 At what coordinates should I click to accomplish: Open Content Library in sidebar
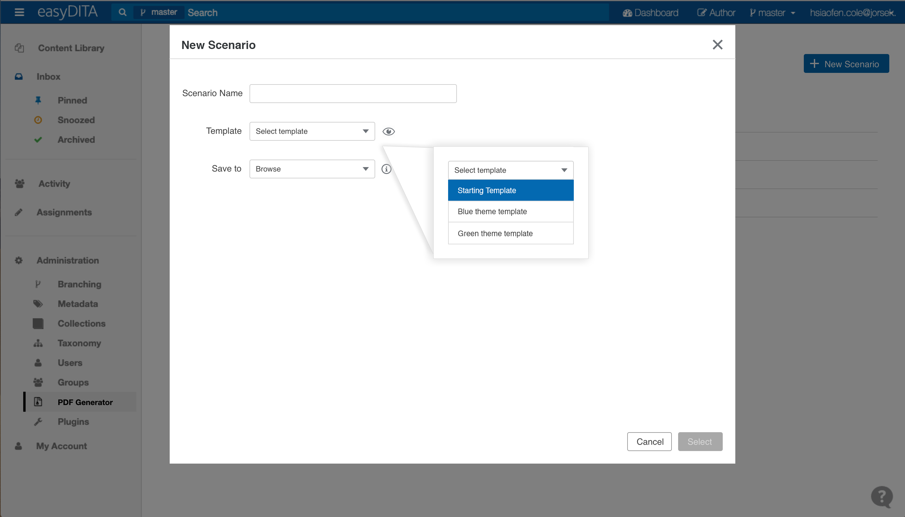pyautogui.click(x=71, y=48)
